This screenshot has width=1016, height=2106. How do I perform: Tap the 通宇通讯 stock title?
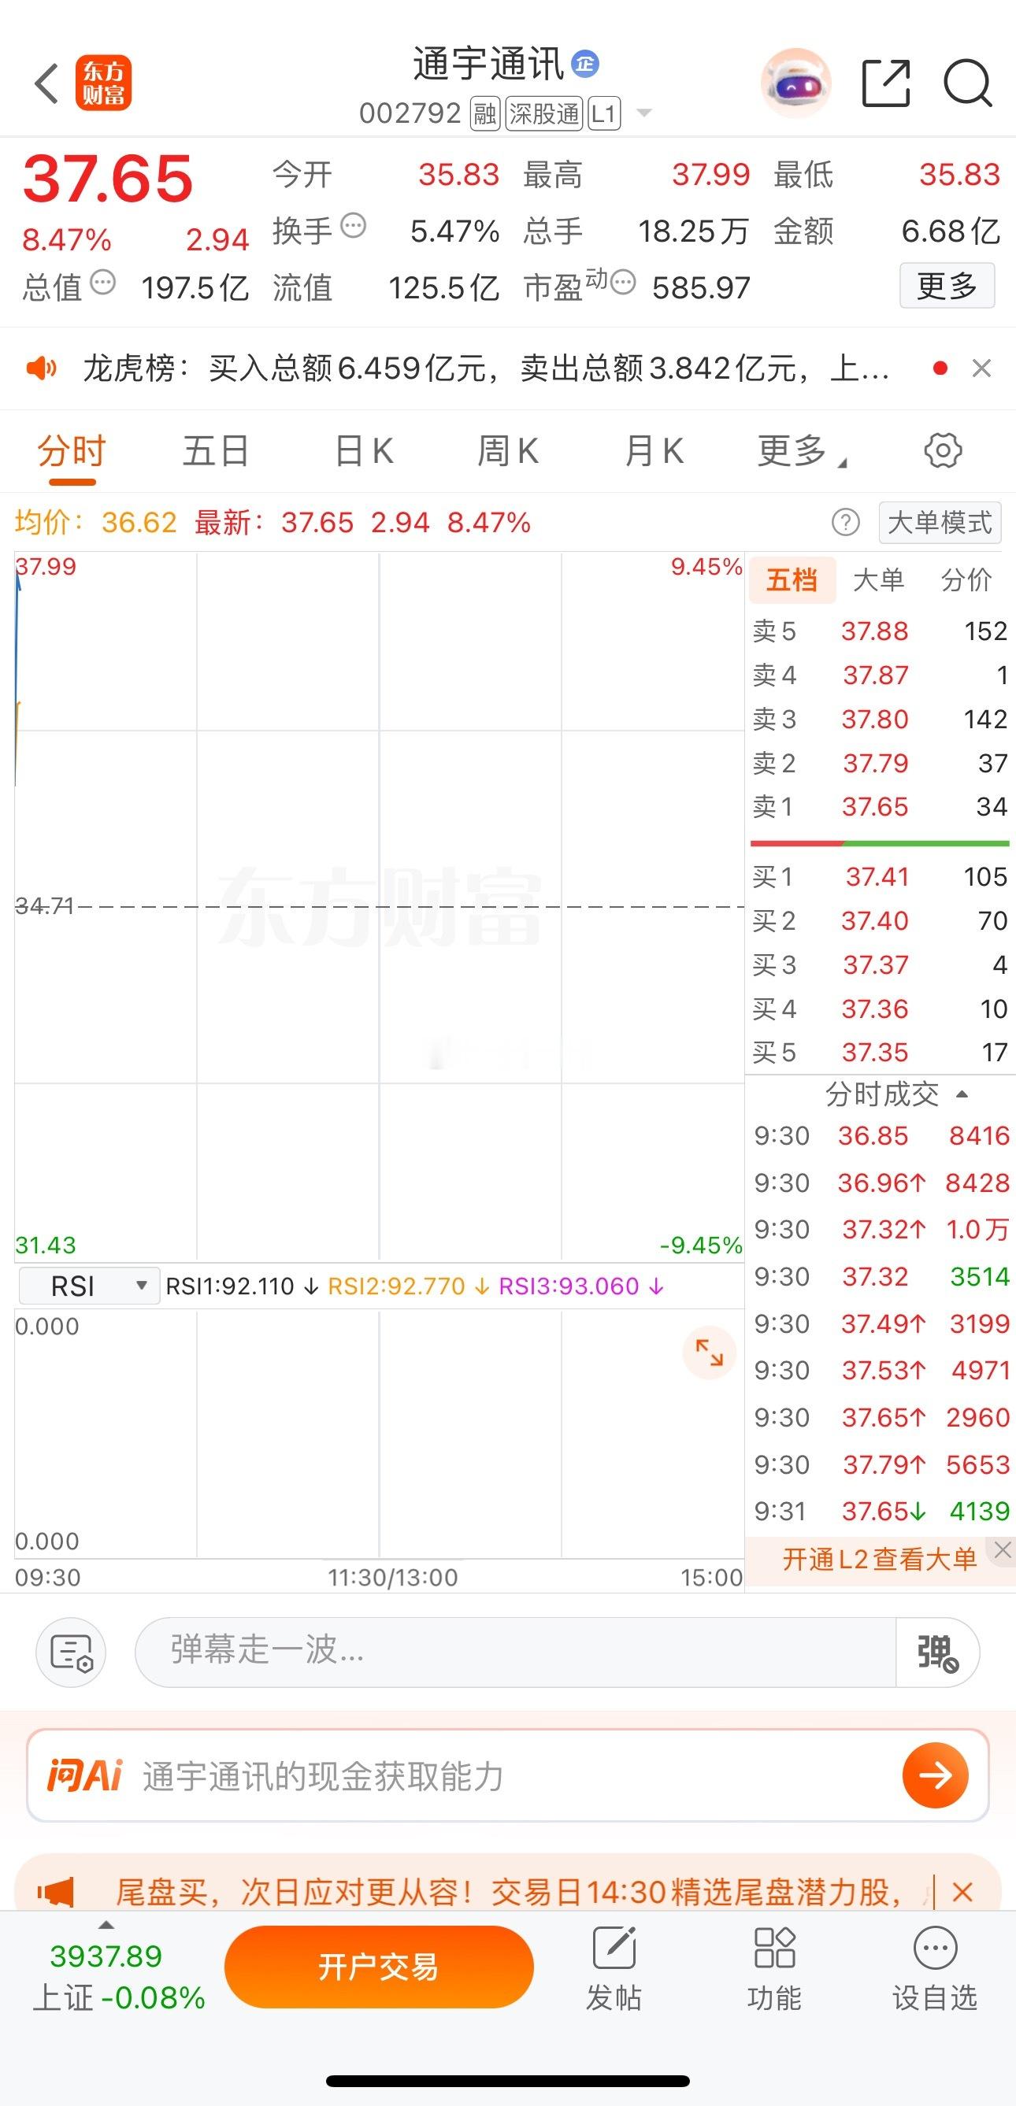(x=488, y=64)
